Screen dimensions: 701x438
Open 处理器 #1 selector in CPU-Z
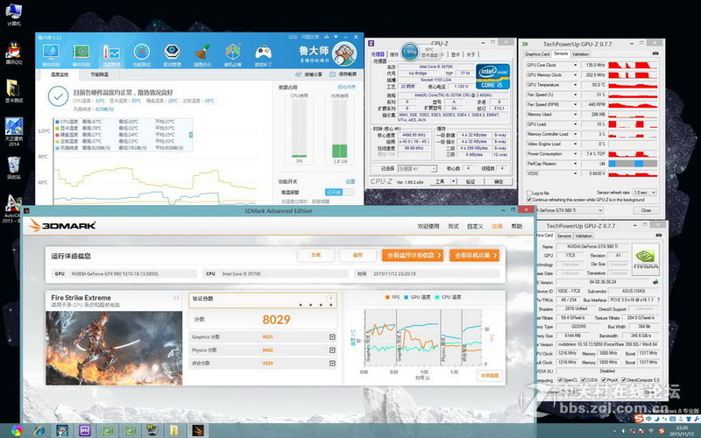[x=417, y=168]
